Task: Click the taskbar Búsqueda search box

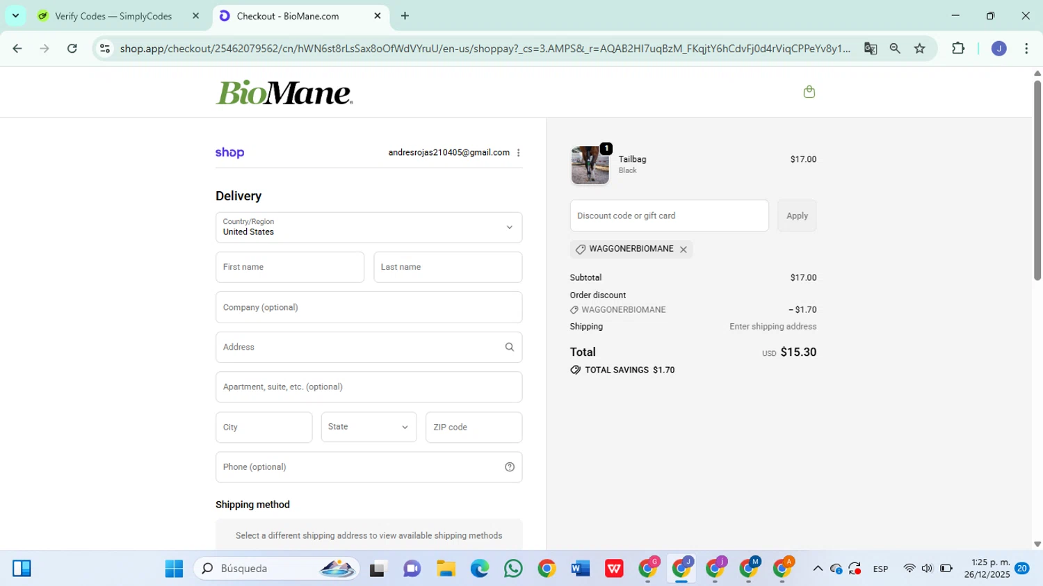Action: point(277,569)
